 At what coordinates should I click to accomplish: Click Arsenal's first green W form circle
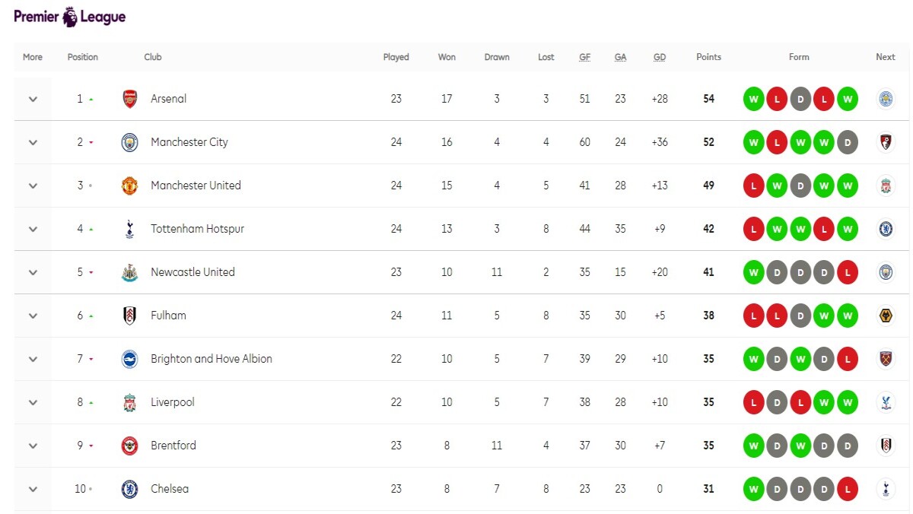pos(754,99)
